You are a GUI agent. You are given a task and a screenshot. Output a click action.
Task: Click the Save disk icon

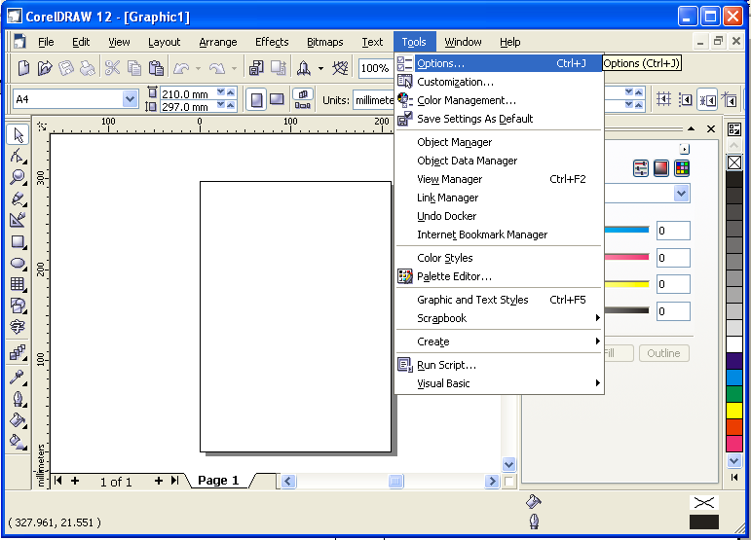(65, 68)
